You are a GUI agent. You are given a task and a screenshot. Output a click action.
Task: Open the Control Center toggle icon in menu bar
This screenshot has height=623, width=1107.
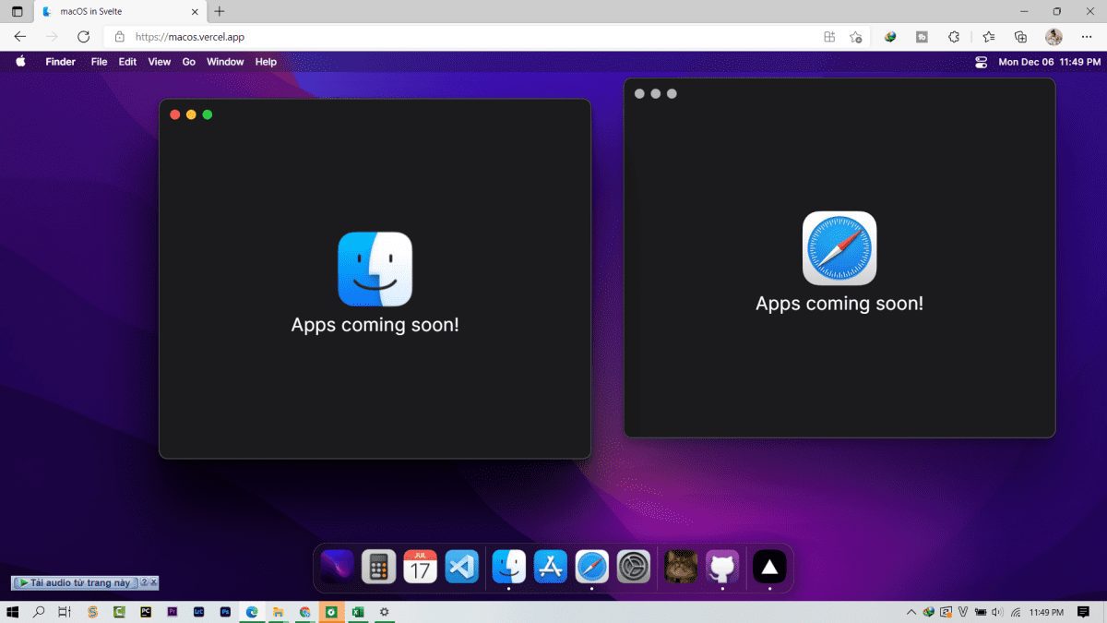[981, 62]
